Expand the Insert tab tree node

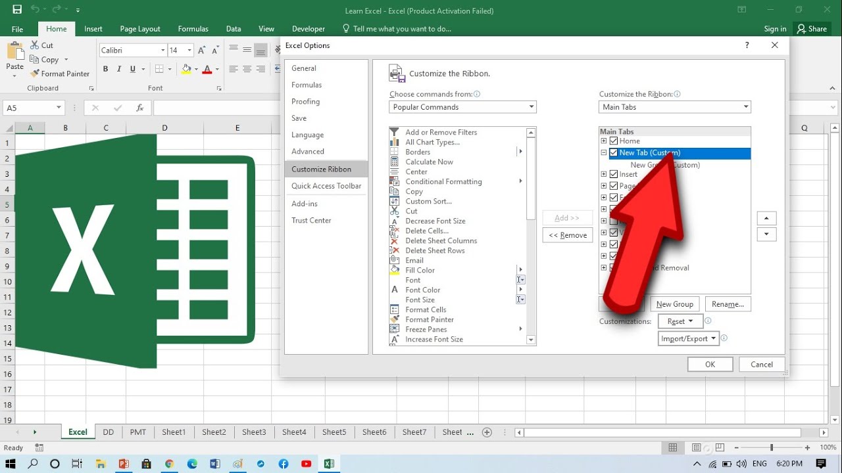pos(604,174)
